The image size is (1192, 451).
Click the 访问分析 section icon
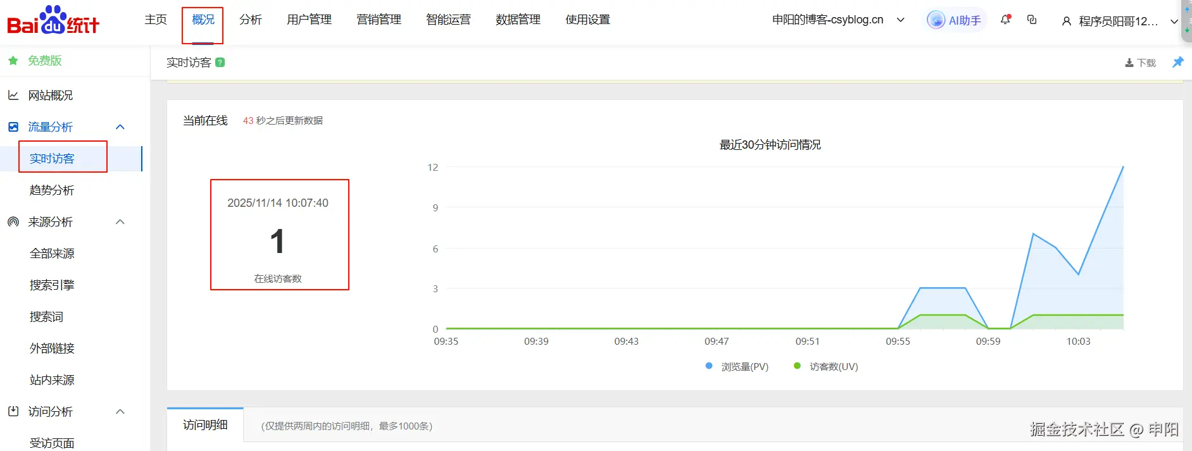pos(13,412)
